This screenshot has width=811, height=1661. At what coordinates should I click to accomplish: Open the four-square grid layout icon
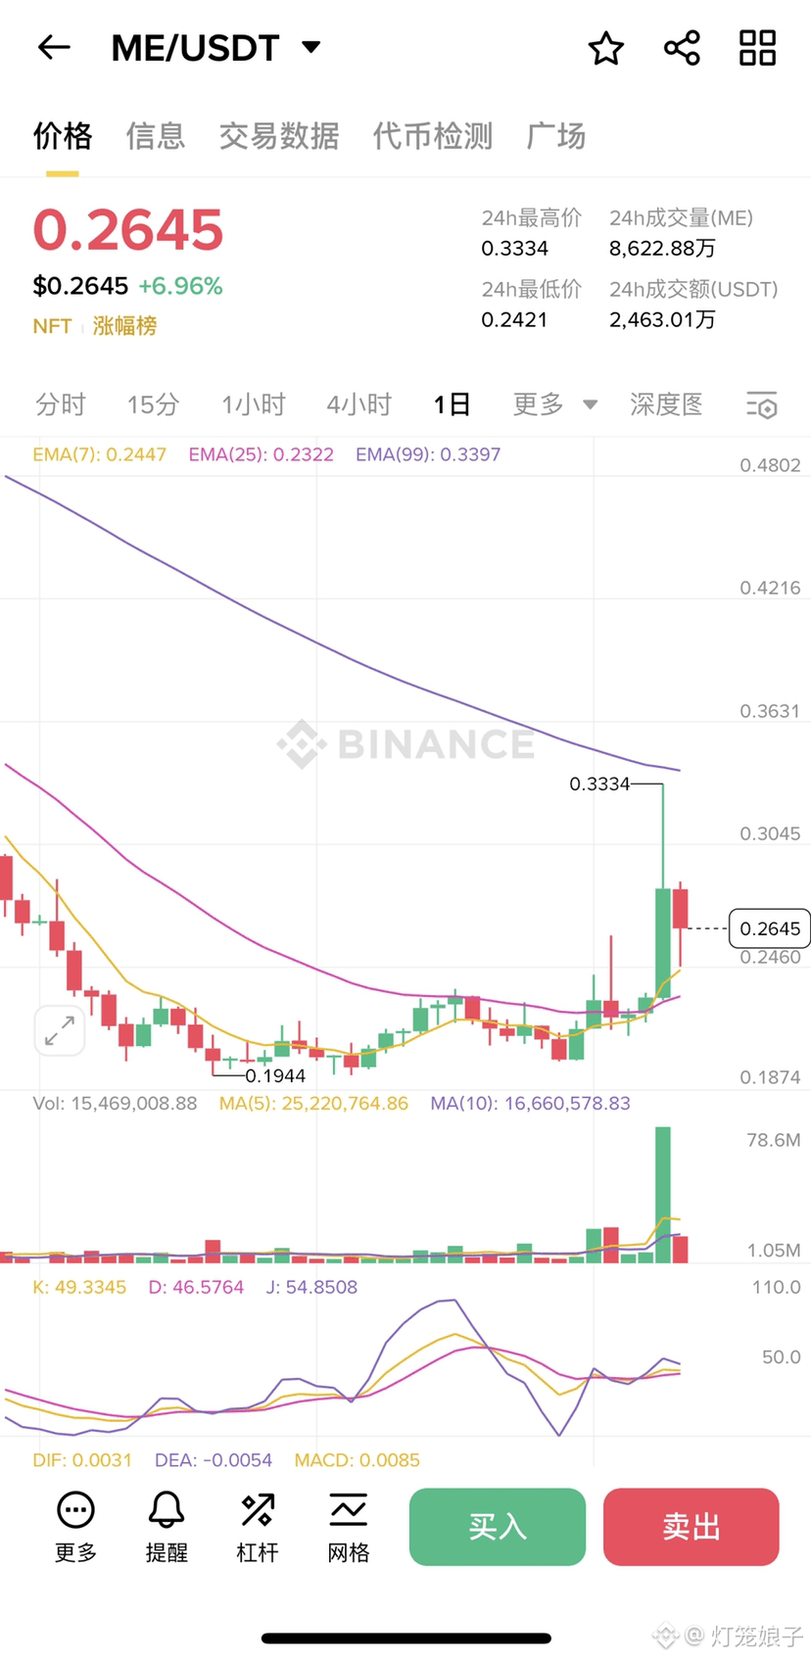pyautogui.click(x=757, y=48)
